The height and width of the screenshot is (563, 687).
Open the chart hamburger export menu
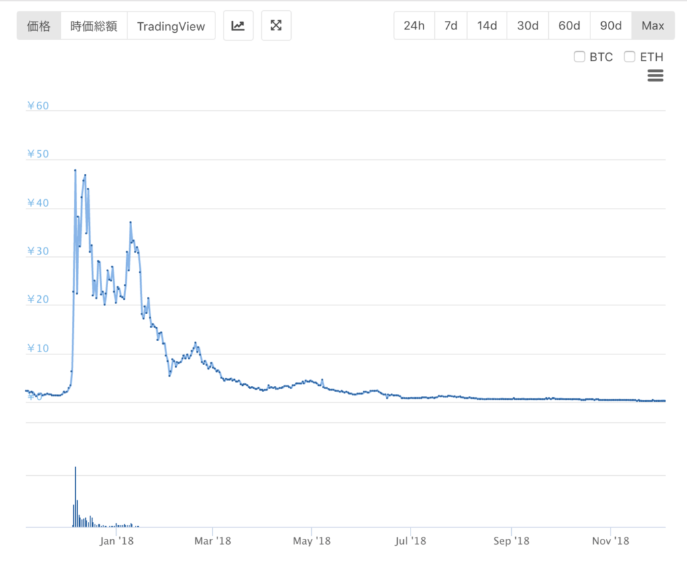[655, 76]
